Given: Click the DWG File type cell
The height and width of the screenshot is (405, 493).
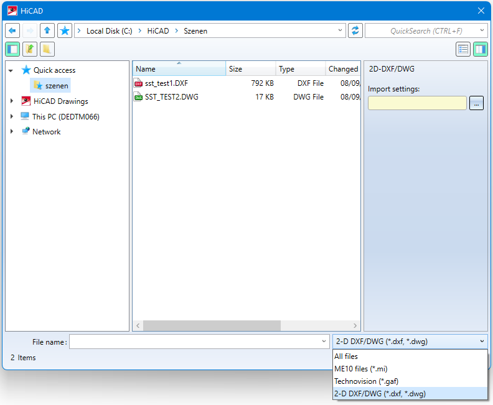Looking at the screenshot, I should click(308, 97).
